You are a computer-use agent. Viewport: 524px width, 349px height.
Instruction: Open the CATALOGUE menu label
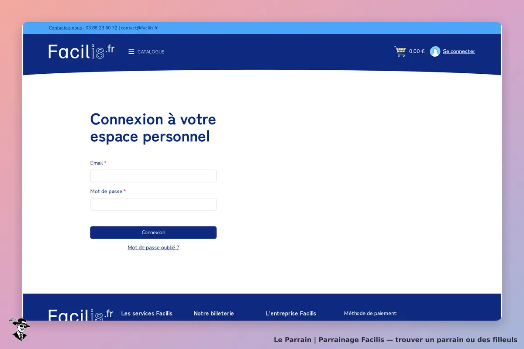151,52
